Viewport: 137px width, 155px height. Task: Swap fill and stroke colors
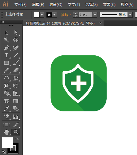coord(17,139)
